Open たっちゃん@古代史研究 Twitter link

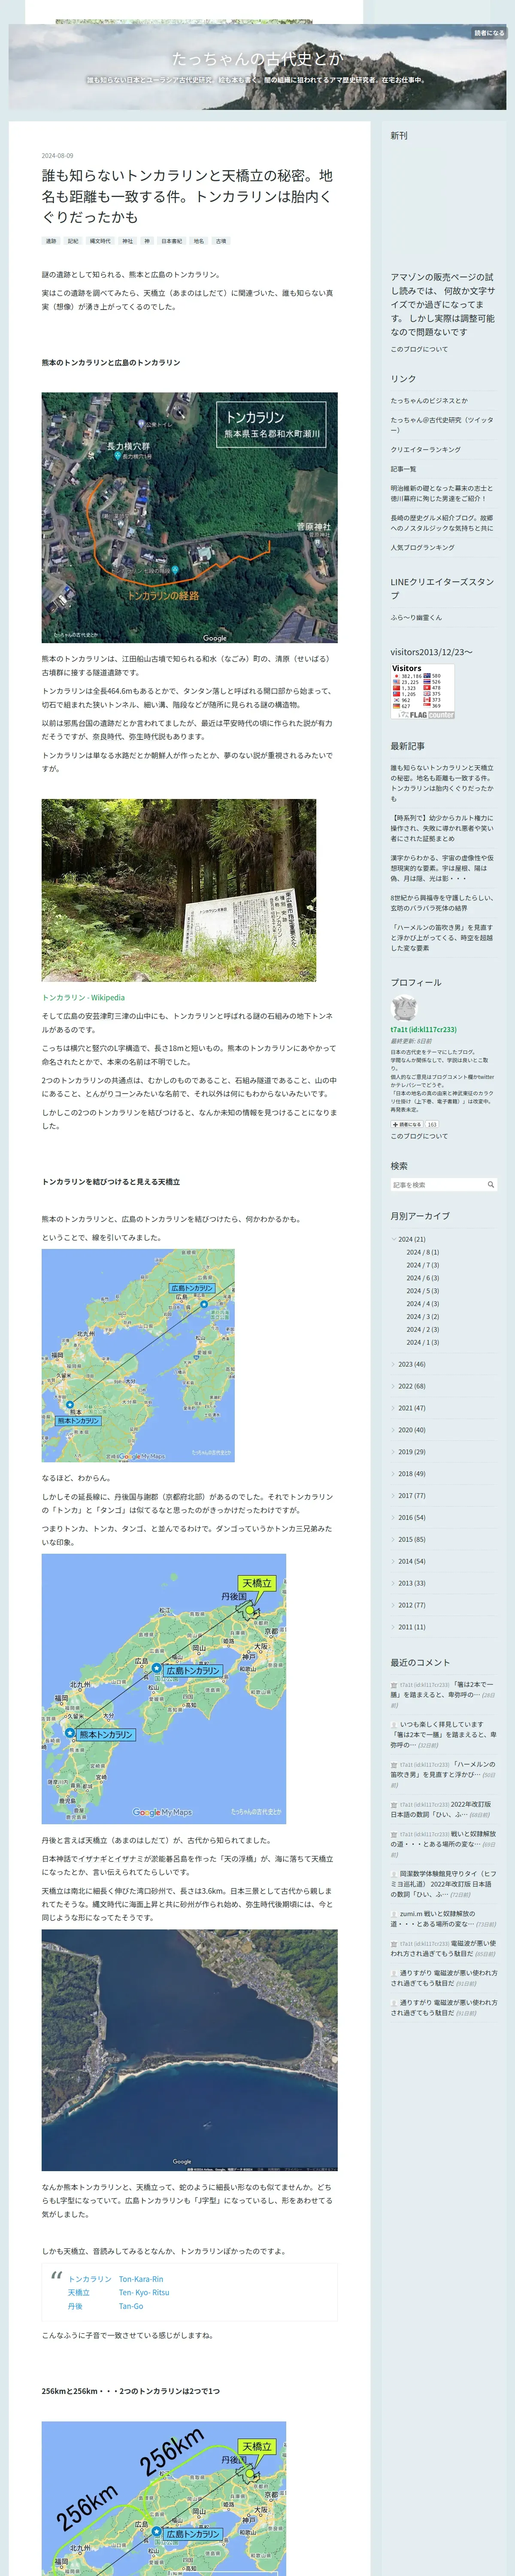[x=442, y=425]
